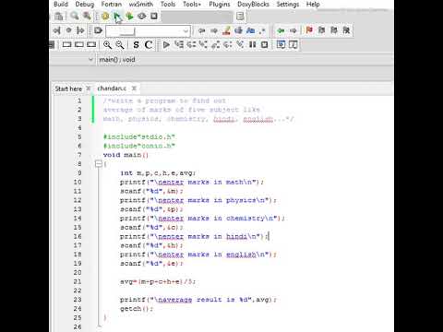Image resolution: width=443 pixels, height=332 pixels.
Task: Start debugger with Debug/Continue icon
Action: [166, 45]
